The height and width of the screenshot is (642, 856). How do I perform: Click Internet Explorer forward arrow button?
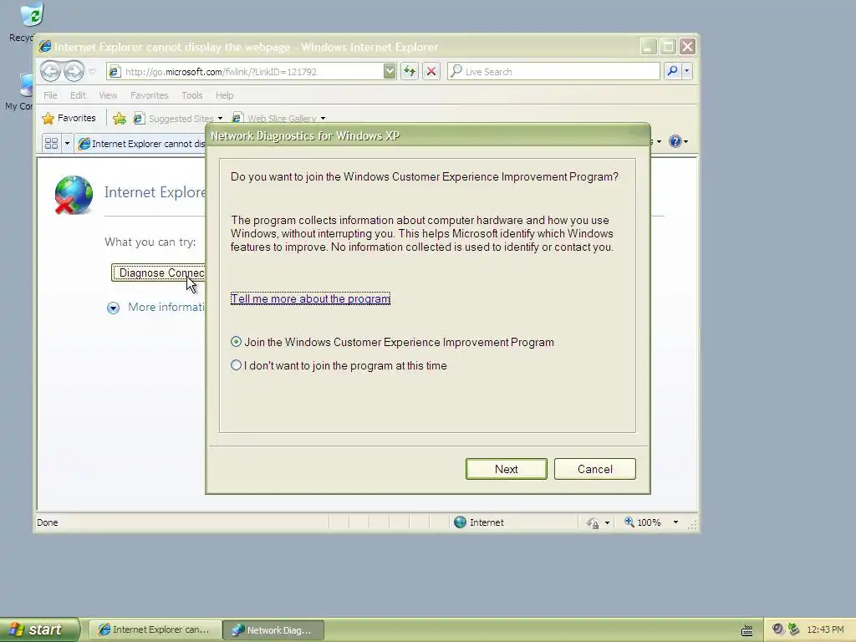point(74,71)
